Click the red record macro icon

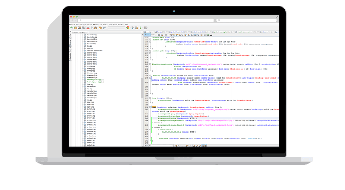[202, 35]
